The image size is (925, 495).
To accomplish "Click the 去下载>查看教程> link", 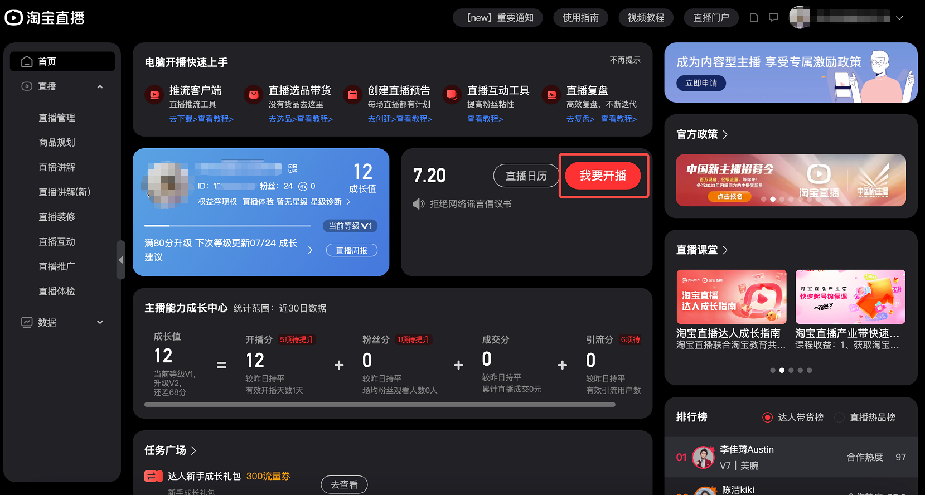I will [201, 119].
